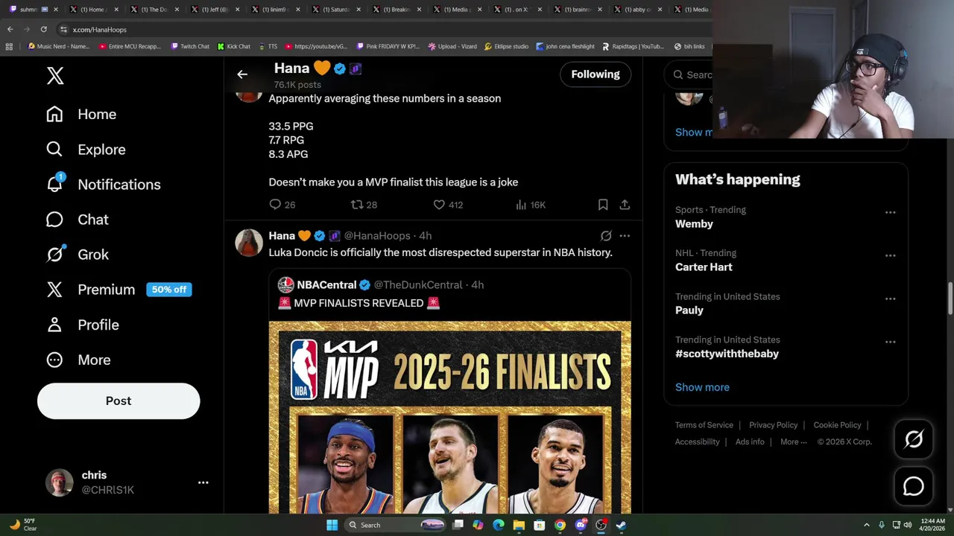
Task: Click browser back arrow
Action: (x=10, y=29)
